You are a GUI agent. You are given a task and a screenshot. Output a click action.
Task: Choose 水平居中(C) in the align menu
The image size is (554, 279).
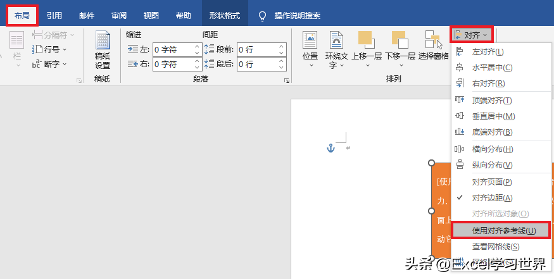501,68
